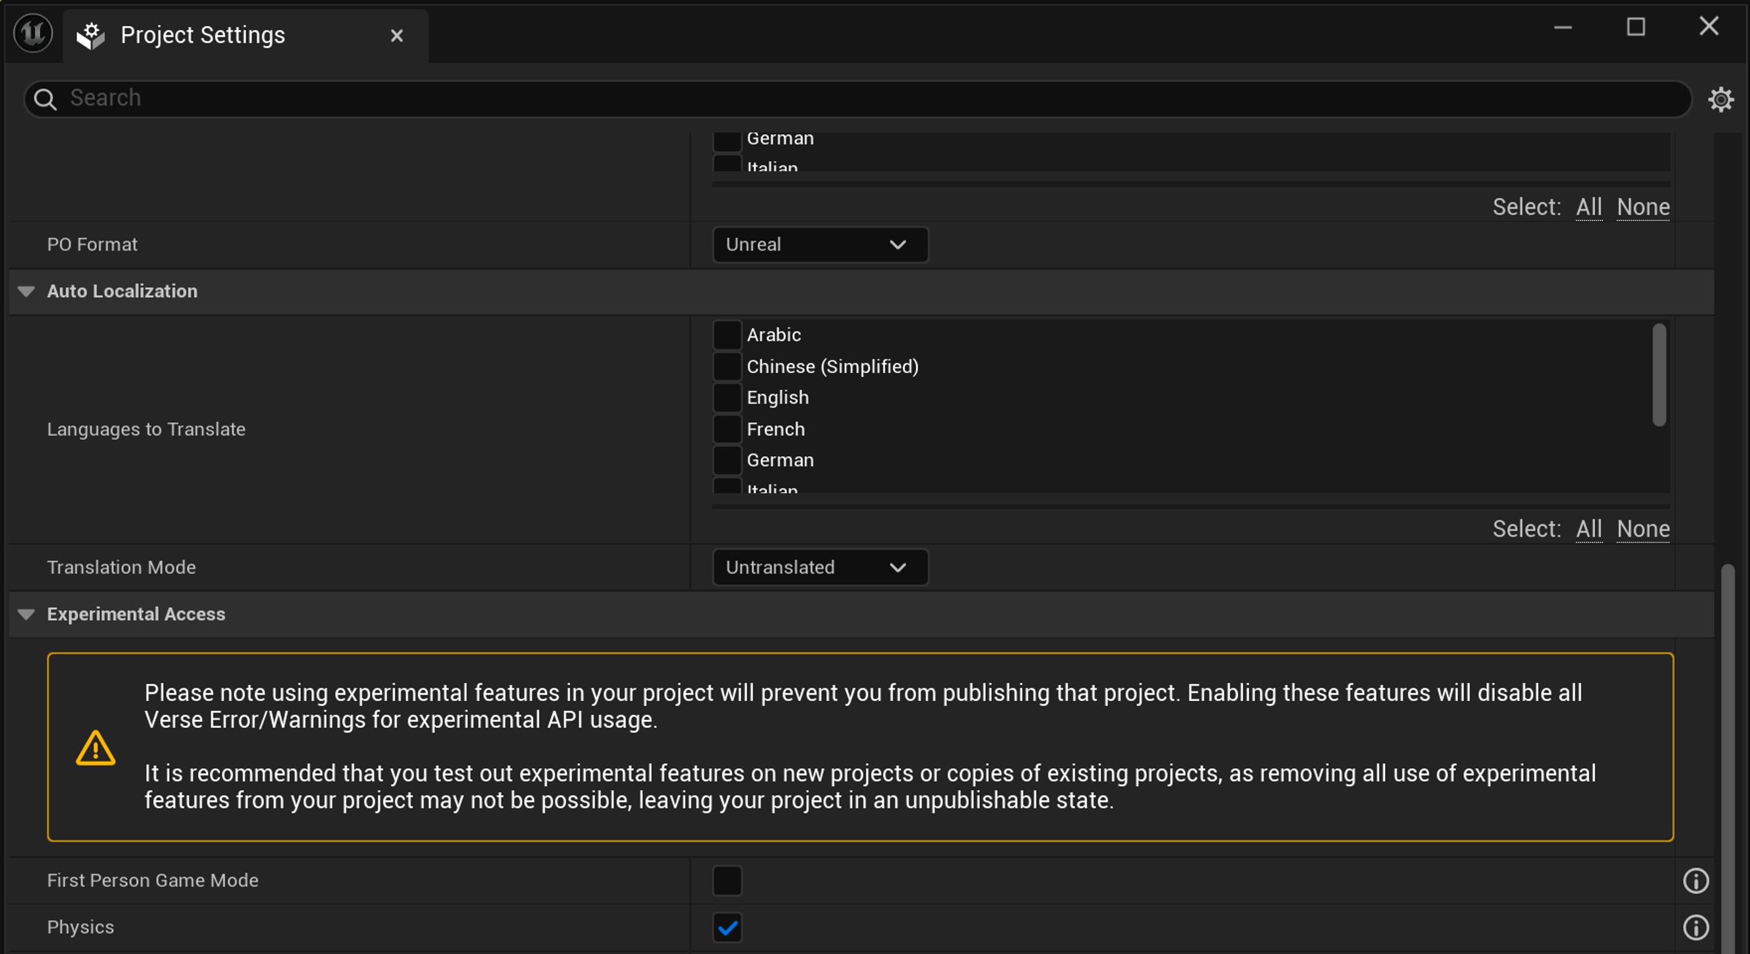Show info for First Person Game Mode
1750x954 pixels.
point(1696,881)
